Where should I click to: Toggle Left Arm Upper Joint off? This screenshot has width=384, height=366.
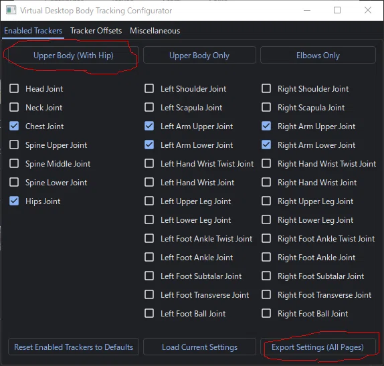pos(149,126)
